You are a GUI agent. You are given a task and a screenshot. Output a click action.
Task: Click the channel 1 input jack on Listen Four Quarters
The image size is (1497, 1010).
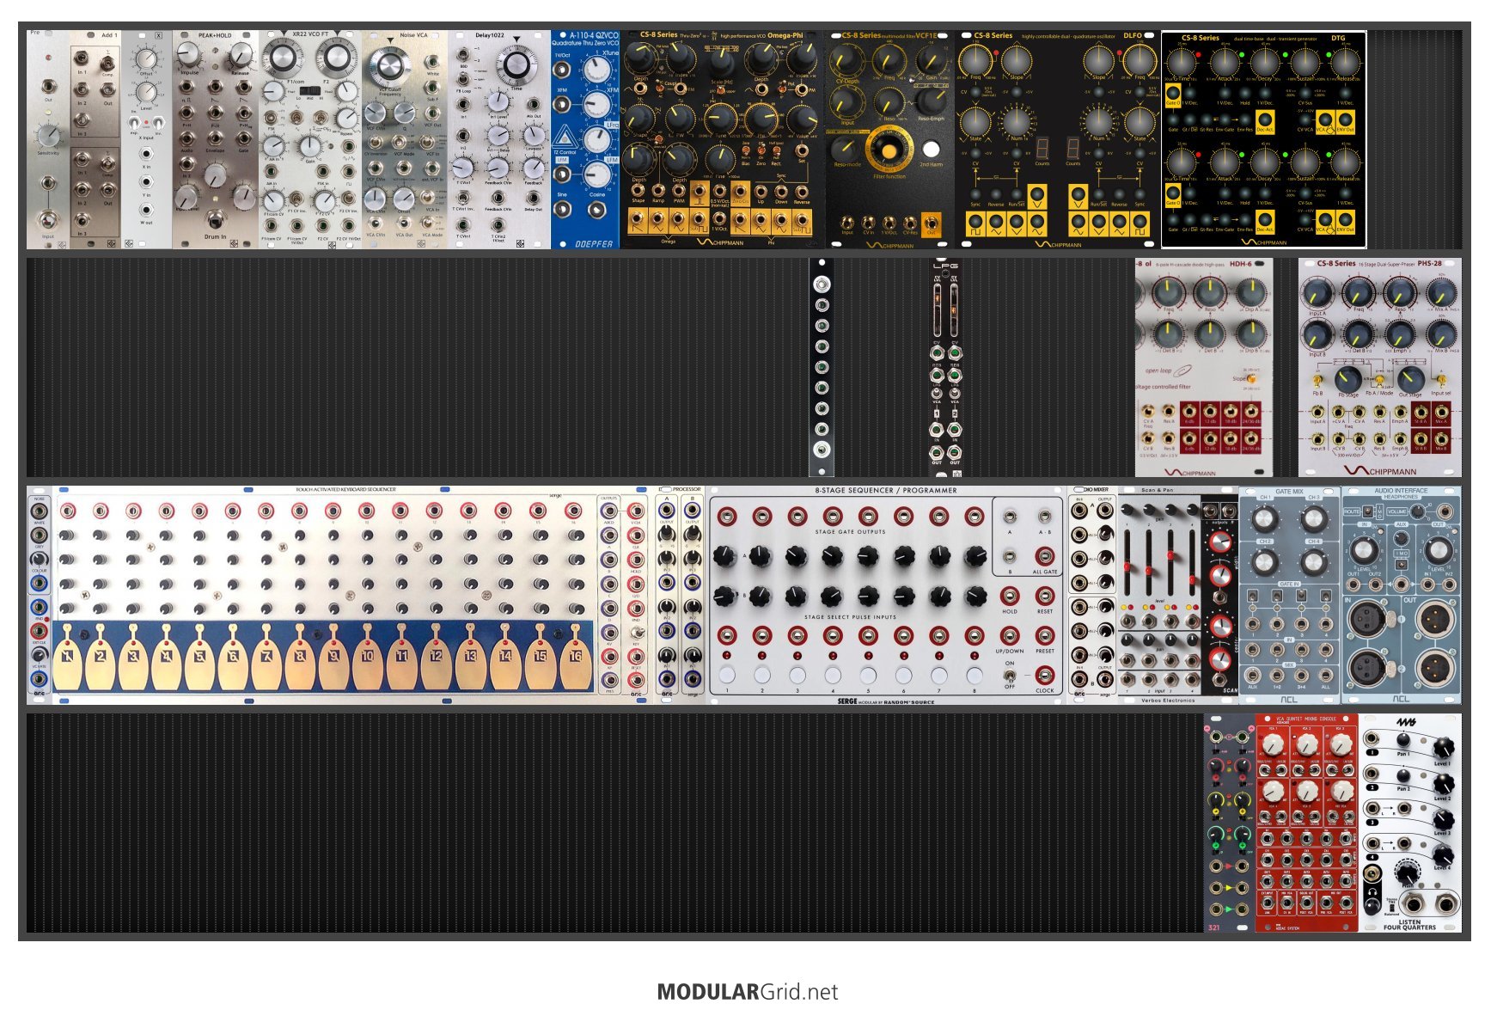pos(1373,739)
